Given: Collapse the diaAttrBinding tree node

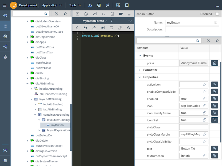Looking at the screenshot, I should (27, 83).
